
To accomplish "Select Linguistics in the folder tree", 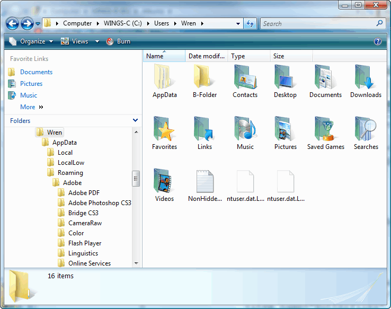I will coord(83,253).
